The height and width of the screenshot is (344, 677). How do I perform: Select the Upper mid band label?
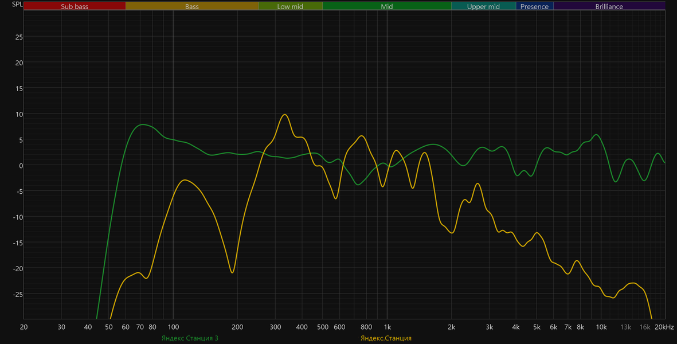pyautogui.click(x=484, y=6)
